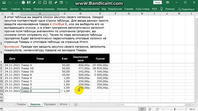The height and width of the screenshot is (111, 198).
Task: Click the second eraser icon in quick toolbar
Action: (x=56, y=2)
